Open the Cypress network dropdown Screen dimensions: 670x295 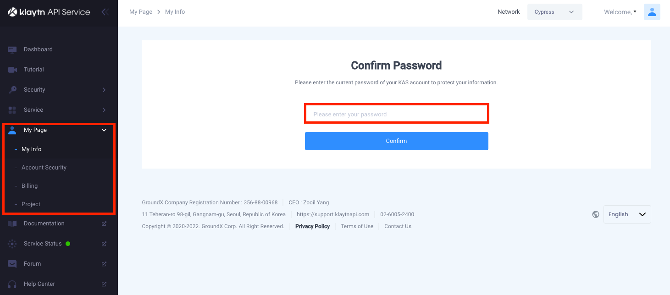554,12
